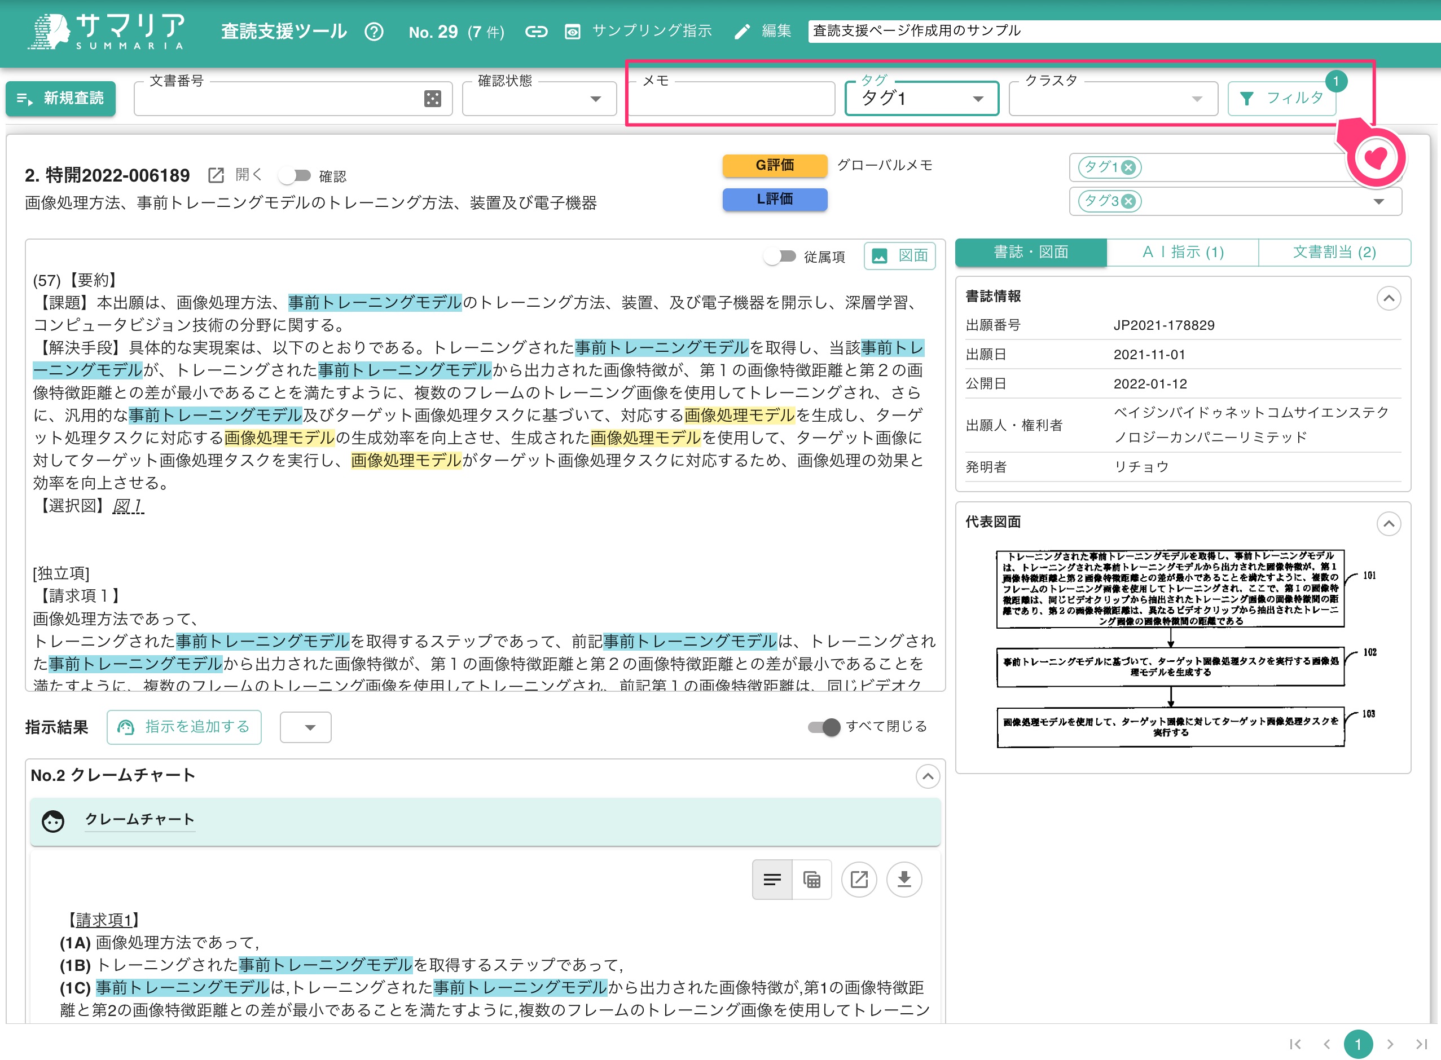Click the pencil icon next to 編集
The height and width of the screenshot is (1060, 1441).
pyautogui.click(x=743, y=31)
